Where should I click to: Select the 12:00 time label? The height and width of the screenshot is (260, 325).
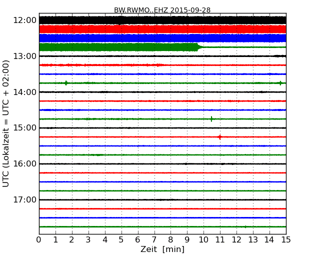[x=24, y=20]
